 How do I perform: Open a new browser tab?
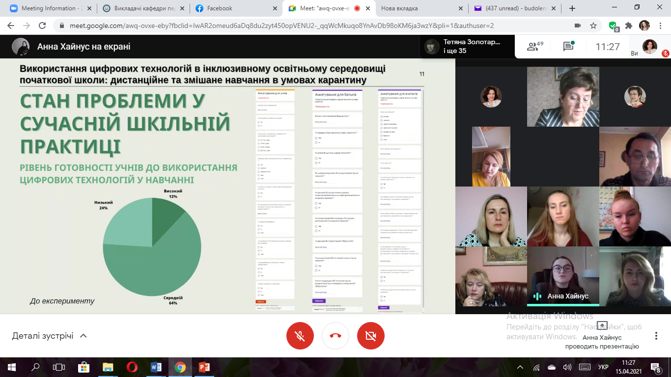[572, 8]
